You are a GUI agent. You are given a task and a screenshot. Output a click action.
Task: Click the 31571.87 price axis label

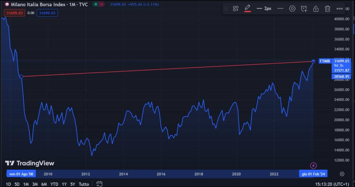(341, 71)
